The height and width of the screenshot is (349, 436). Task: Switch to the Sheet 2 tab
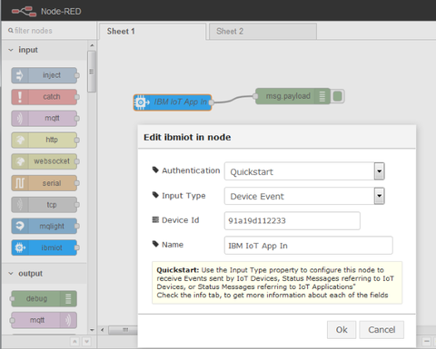coord(263,31)
